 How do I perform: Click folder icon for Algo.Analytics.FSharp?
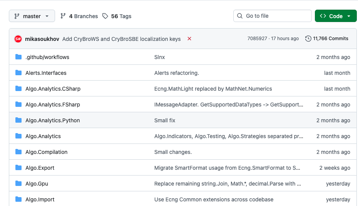click(x=18, y=104)
